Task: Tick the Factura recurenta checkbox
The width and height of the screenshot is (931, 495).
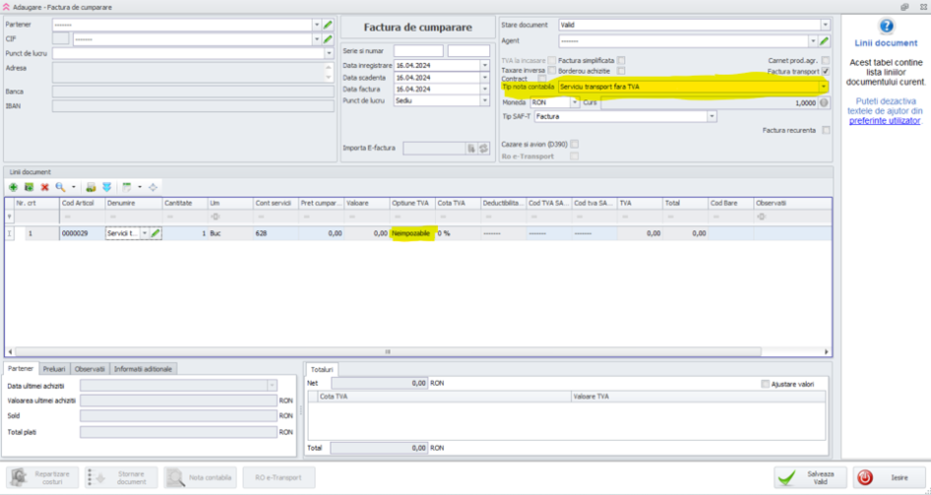Action: pyautogui.click(x=826, y=130)
